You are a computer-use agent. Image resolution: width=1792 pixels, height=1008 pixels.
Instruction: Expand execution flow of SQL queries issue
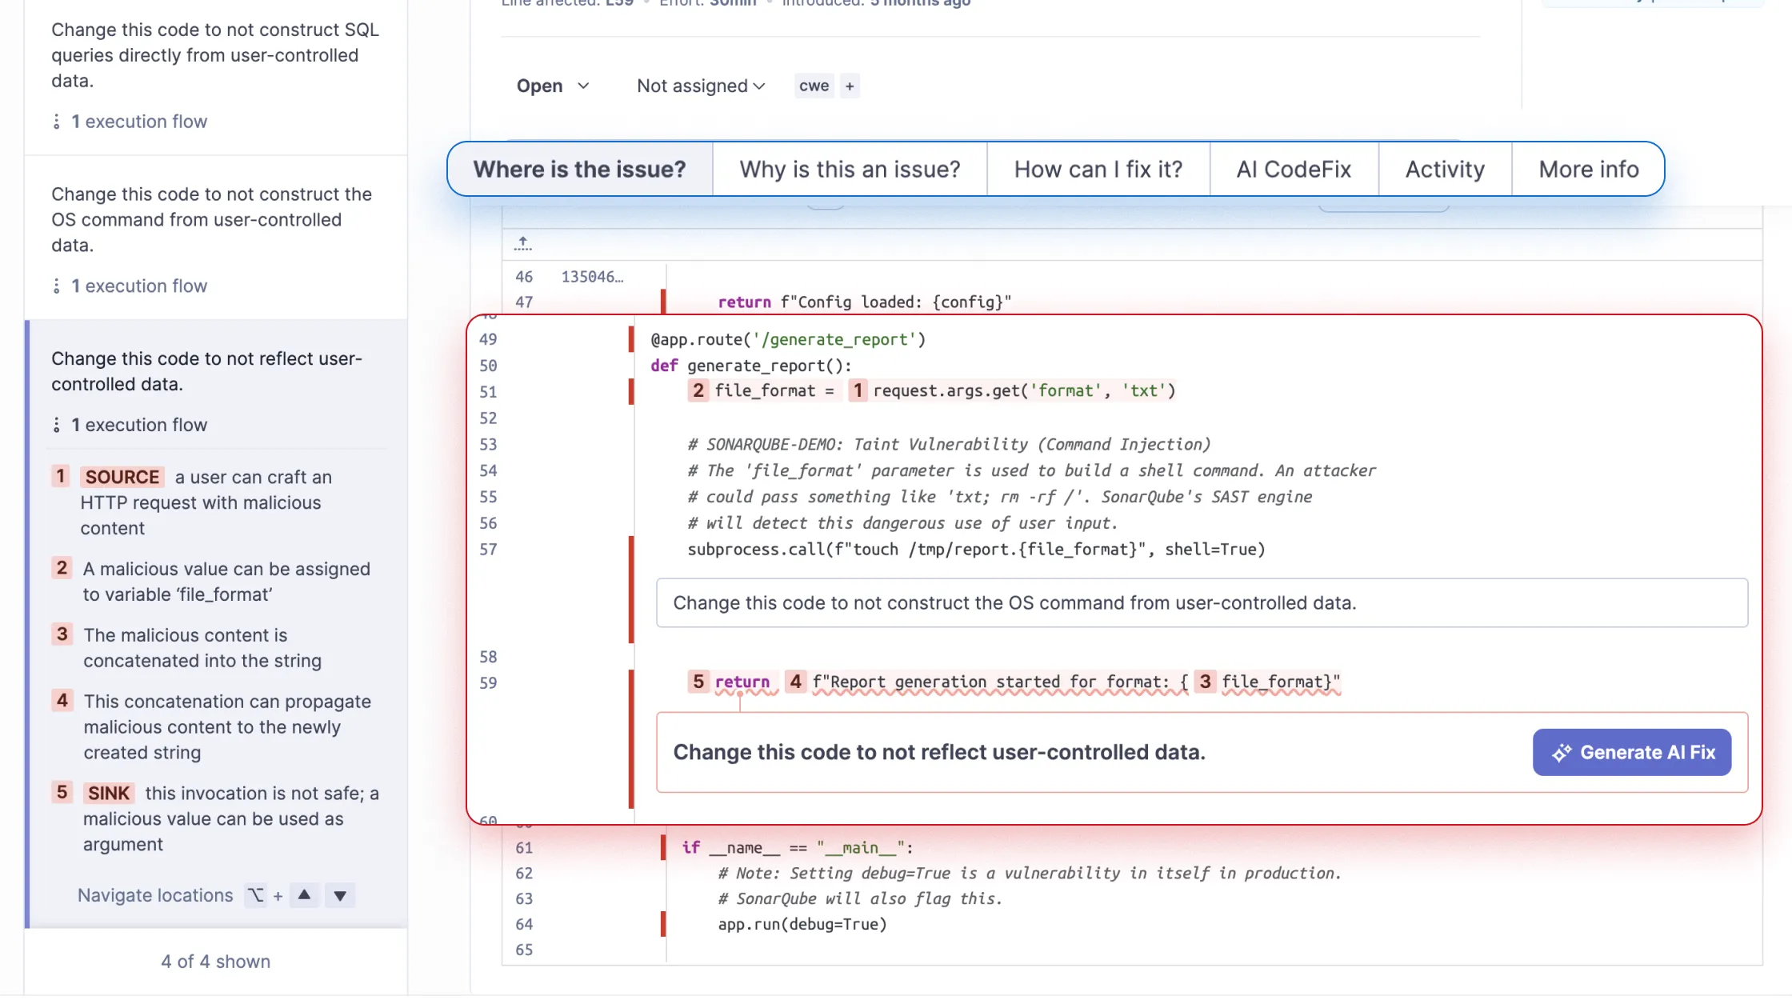tap(139, 122)
